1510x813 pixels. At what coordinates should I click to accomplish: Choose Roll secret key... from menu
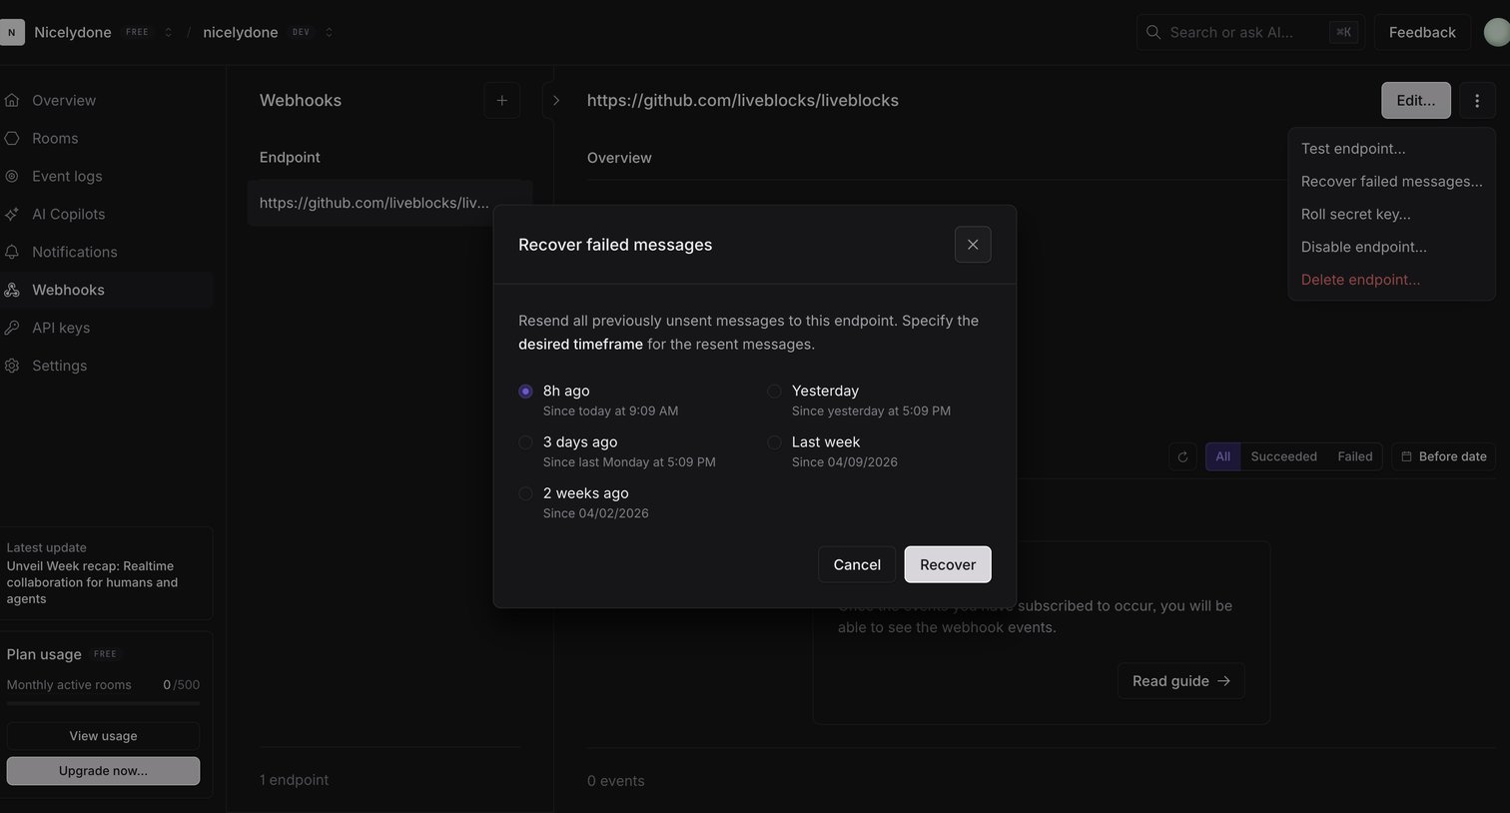[1391, 214]
